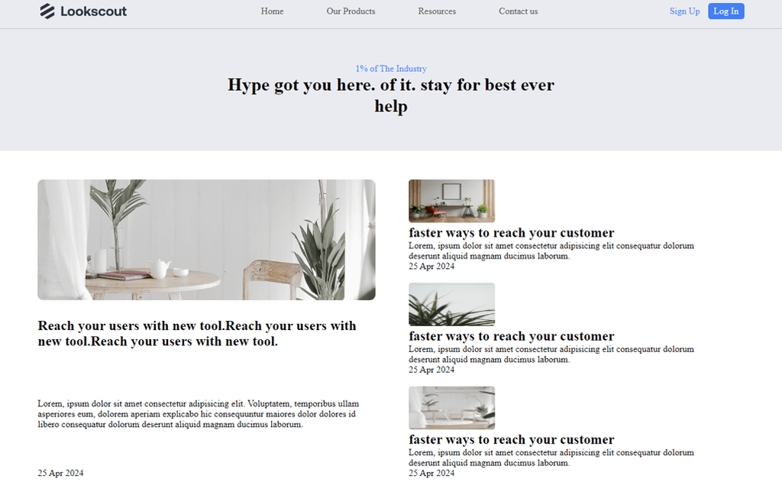The height and width of the screenshot is (482, 782).
Task: Click the third side article's Lorem description
Action: 551,457
